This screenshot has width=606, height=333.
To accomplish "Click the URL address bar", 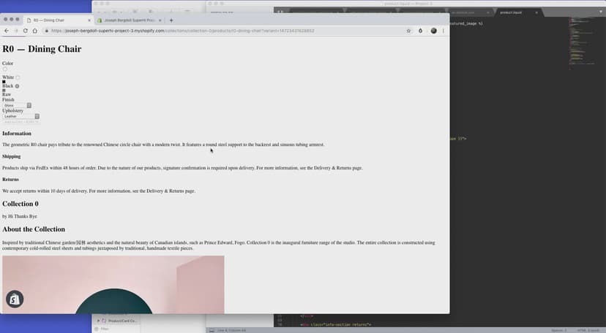I will tap(220, 31).
